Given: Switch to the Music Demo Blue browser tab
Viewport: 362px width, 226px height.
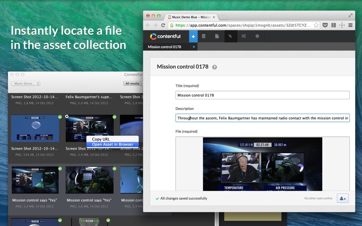Looking at the screenshot, I should (191, 17).
